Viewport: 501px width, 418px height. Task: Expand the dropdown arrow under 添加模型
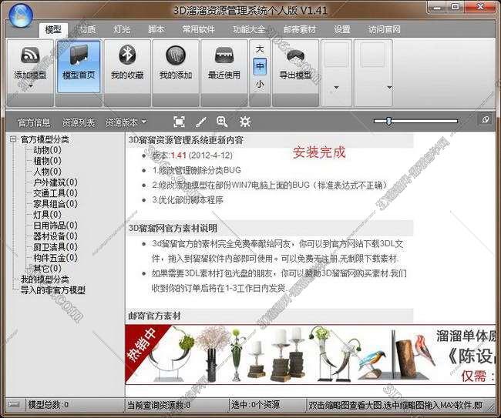pos(30,87)
